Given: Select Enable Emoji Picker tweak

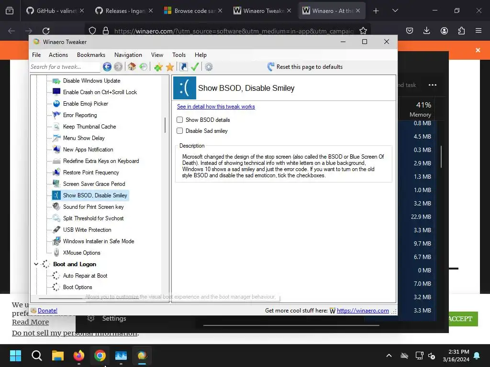Looking at the screenshot, I should [x=85, y=104].
